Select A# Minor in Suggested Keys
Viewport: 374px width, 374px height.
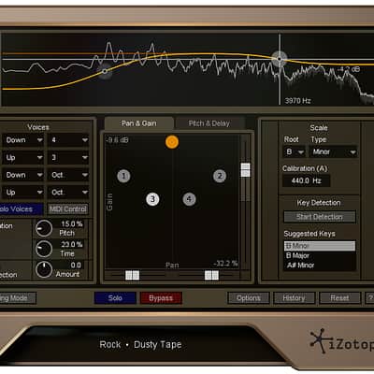[320, 266]
